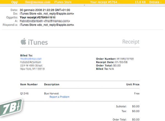The image size is (165, 121).
Task: Click the iTunes wordmark in the receipt
Action: 38,42
